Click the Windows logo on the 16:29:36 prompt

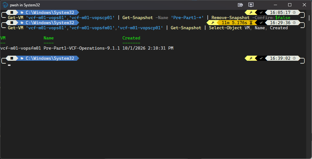point(12,23)
